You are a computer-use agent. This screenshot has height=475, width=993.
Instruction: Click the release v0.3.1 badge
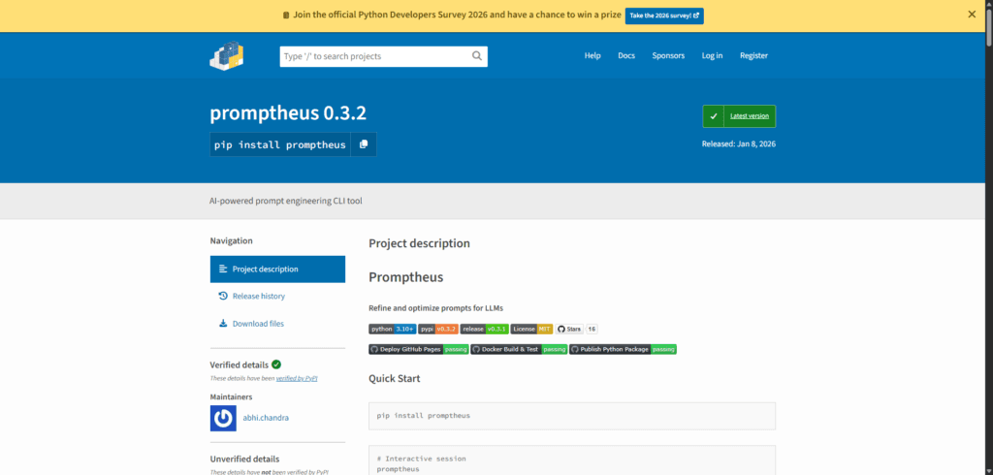[484, 330]
